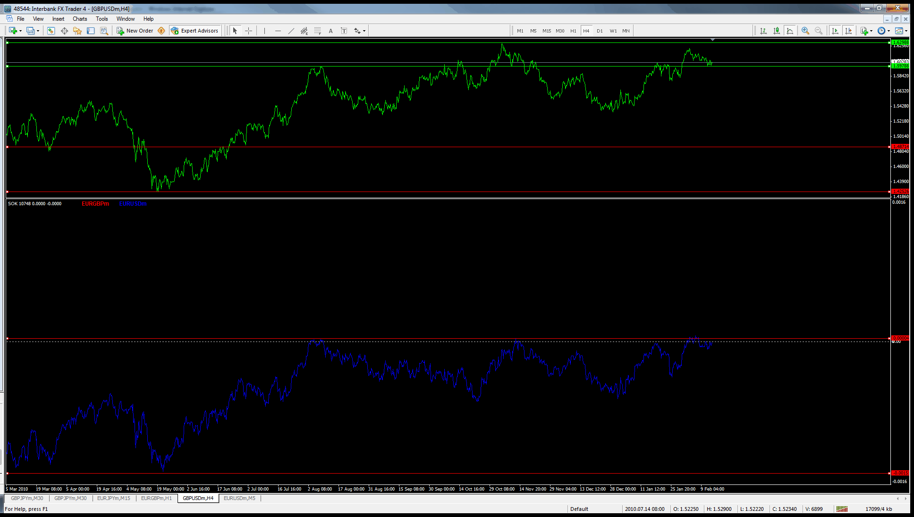Switch chart to bar chart style
914x517 pixels.
pos(763,31)
